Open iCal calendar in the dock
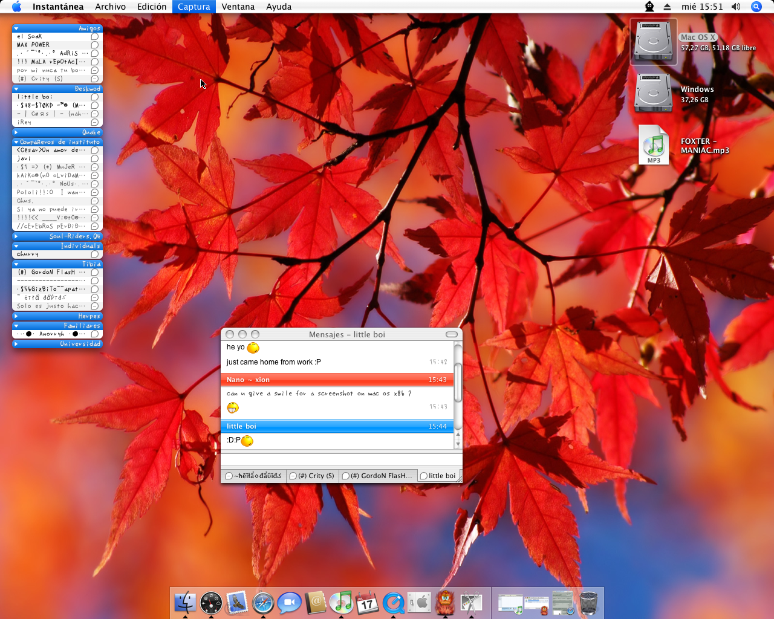Viewport: 774px width, 619px height. (x=367, y=603)
